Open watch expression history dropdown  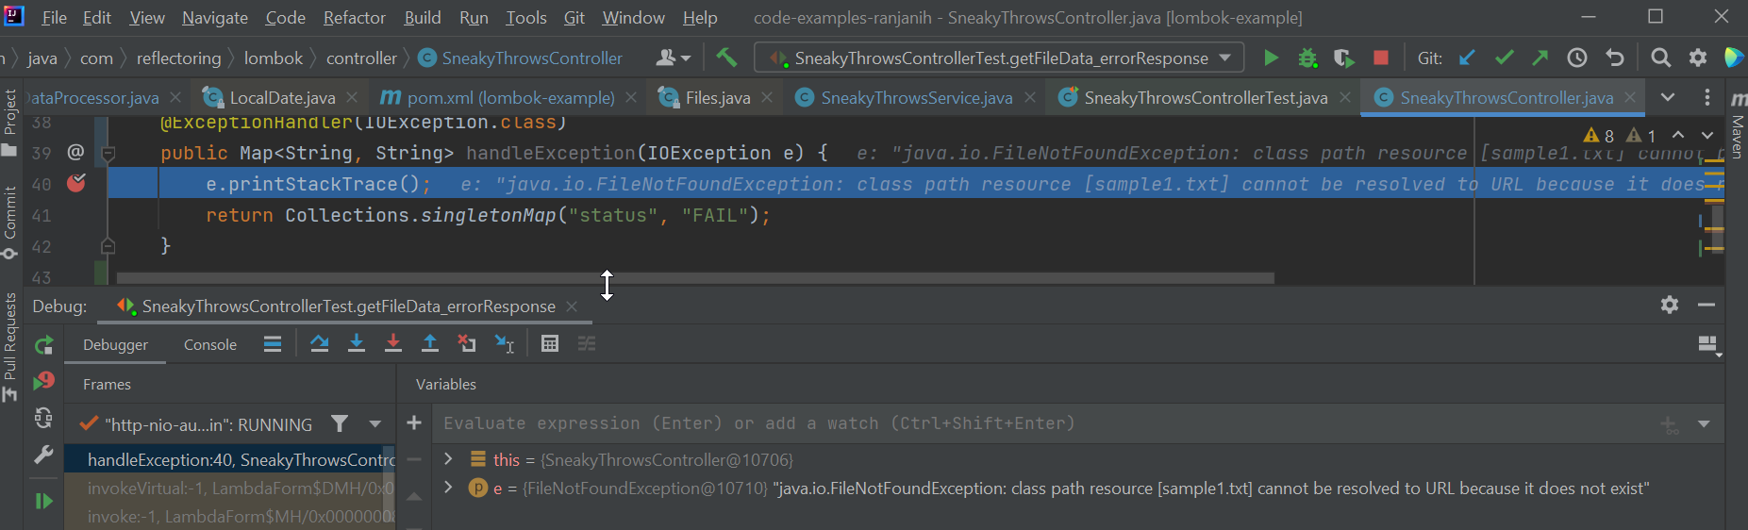1704,423
